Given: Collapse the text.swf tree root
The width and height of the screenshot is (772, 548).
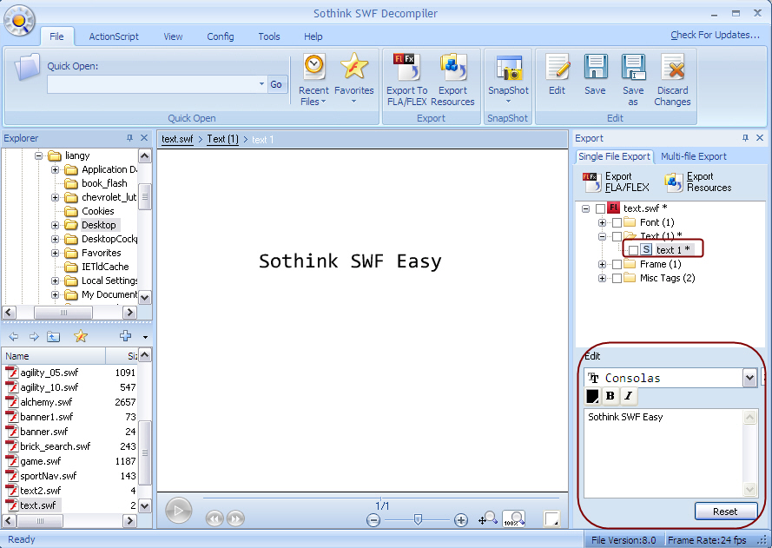Looking at the screenshot, I should [585, 208].
